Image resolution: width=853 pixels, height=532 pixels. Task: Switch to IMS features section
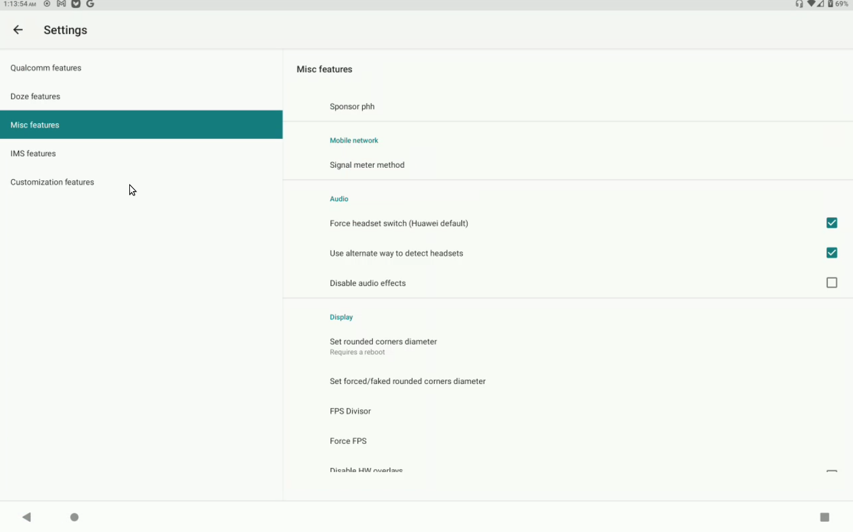[x=33, y=153]
